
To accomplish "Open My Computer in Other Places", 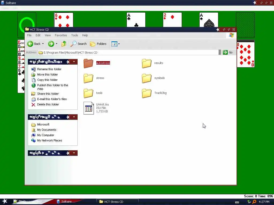I will point(45,135).
